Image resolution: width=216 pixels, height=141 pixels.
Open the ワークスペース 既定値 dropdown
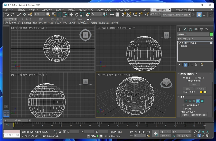coord(200,10)
